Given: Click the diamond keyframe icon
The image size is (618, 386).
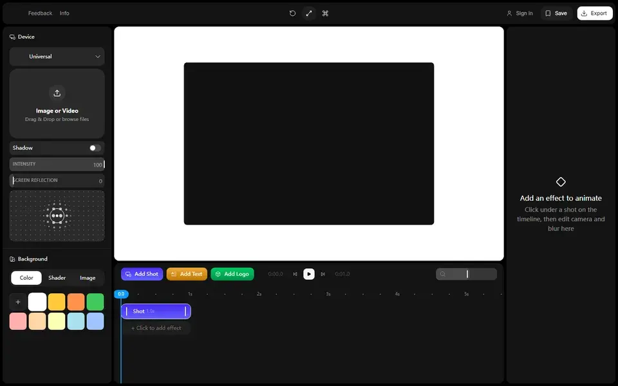Looking at the screenshot, I should coord(561,182).
